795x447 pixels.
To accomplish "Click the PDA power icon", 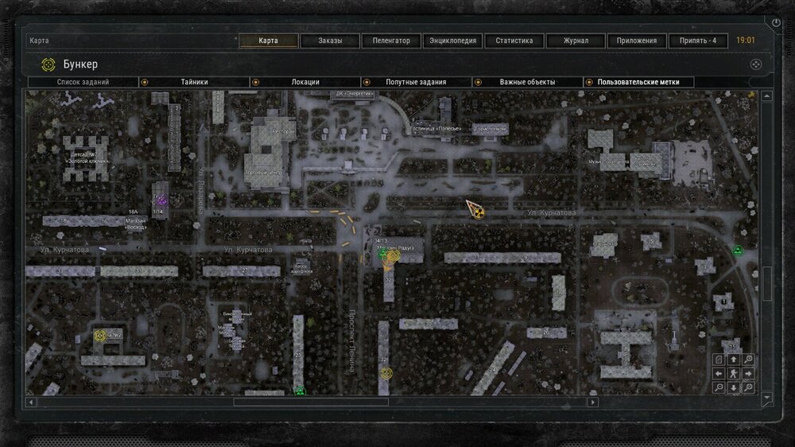I will point(776,23).
